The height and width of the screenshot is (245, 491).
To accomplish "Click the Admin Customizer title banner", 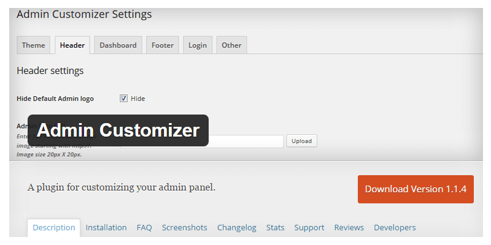I will pos(118,130).
